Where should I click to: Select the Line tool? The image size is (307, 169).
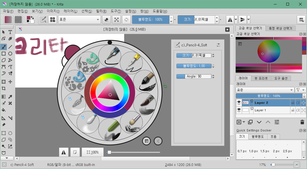[10, 47]
